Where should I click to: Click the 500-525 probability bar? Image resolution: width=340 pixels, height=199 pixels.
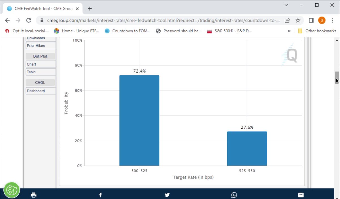click(x=139, y=120)
